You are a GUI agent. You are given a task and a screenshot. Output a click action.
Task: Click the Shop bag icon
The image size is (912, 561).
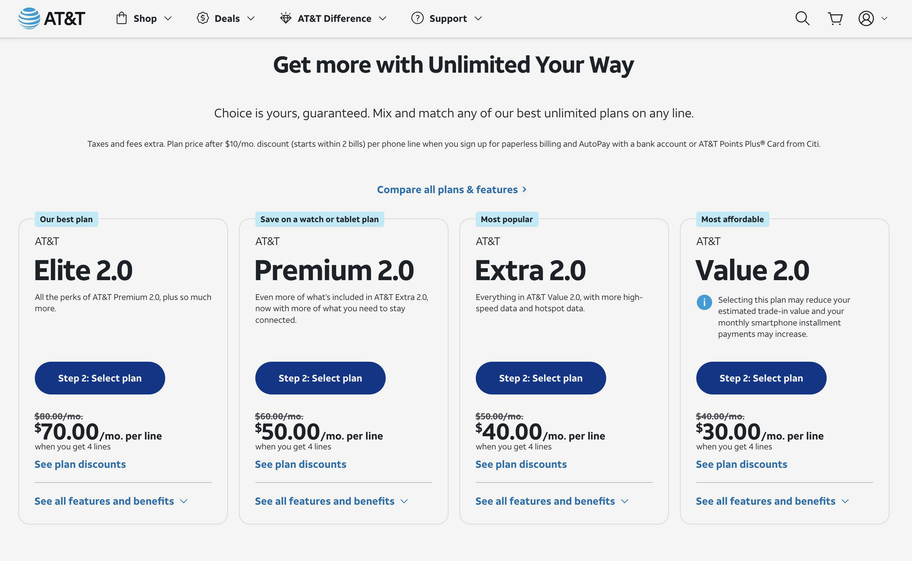coord(121,18)
